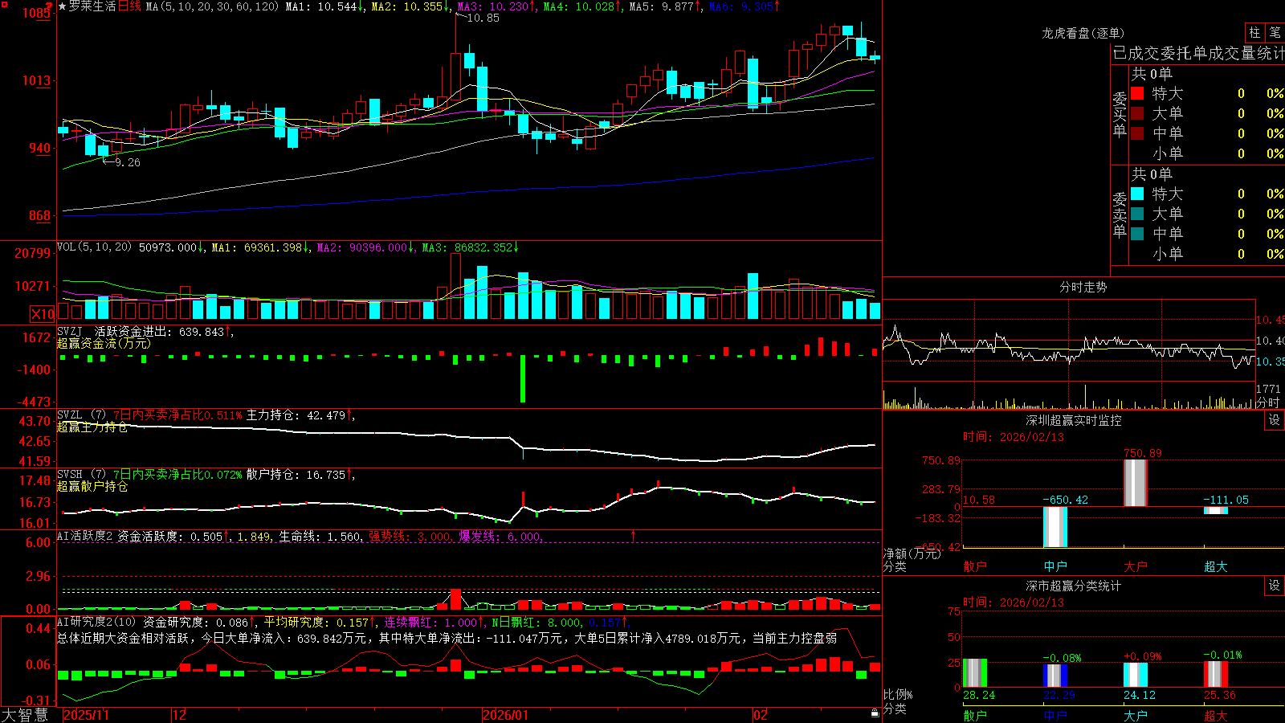Image resolution: width=1285 pixels, height=723 pixels.
Task: Click the red question mark help icon
Action: click(49, 6)
